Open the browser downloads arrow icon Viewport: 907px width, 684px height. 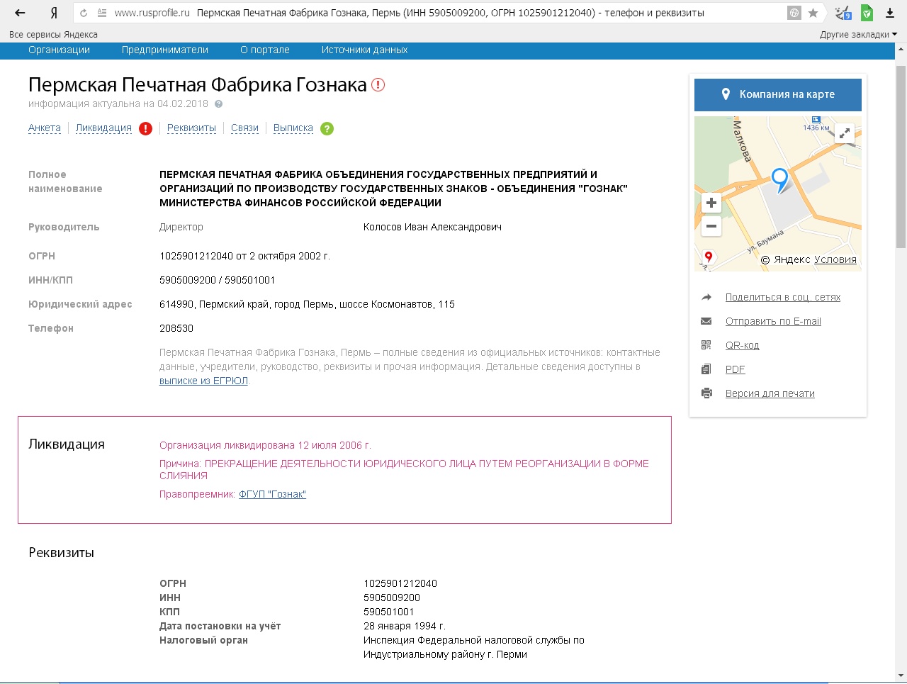tap(890, 13)
